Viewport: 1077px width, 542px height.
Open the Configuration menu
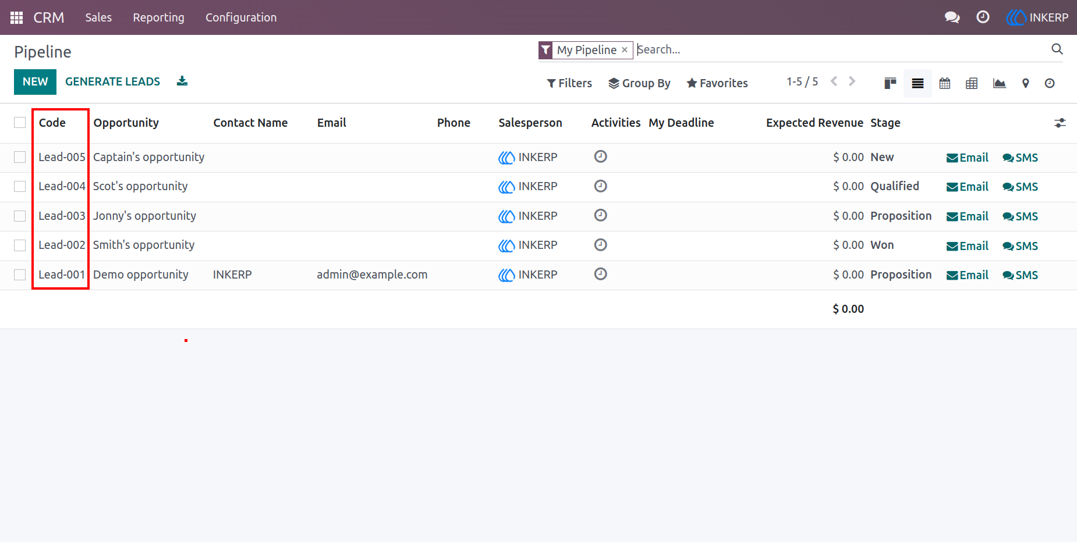tap(241, 17)
